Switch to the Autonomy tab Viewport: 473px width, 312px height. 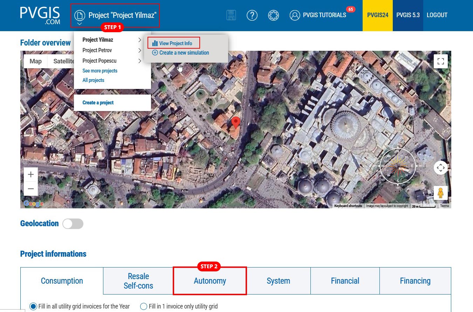point(210,281)
